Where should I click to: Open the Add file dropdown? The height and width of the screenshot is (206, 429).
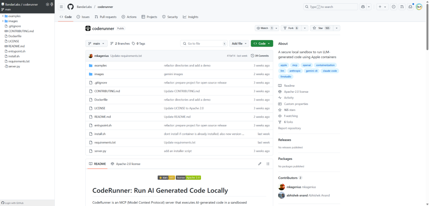pos(239,44)
